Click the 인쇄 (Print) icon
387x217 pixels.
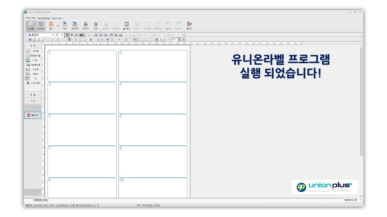click(96, 25)
